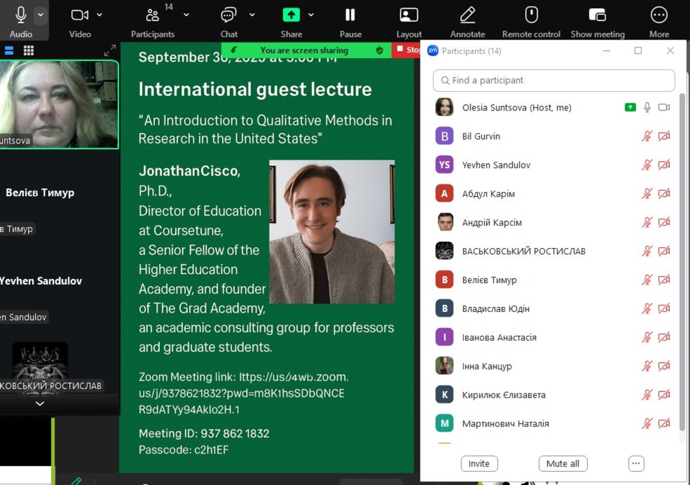Open the Chat panel
Screen dimensions: 690x485
229,15
